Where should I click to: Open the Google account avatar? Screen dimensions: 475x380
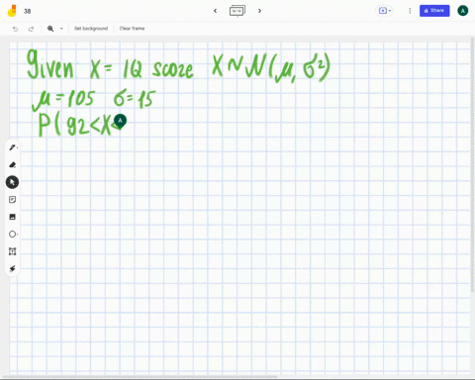tap(463, 11)
